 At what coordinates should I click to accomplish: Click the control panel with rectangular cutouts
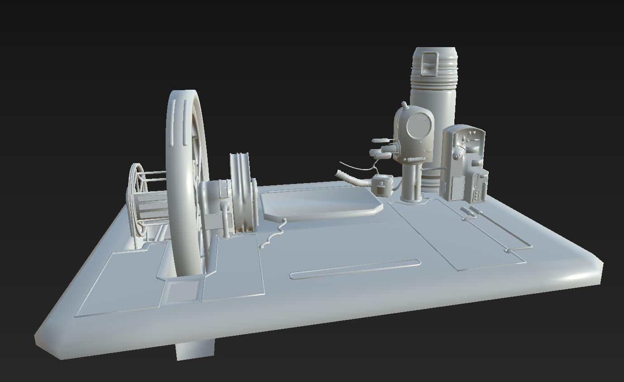click(466, 163)
